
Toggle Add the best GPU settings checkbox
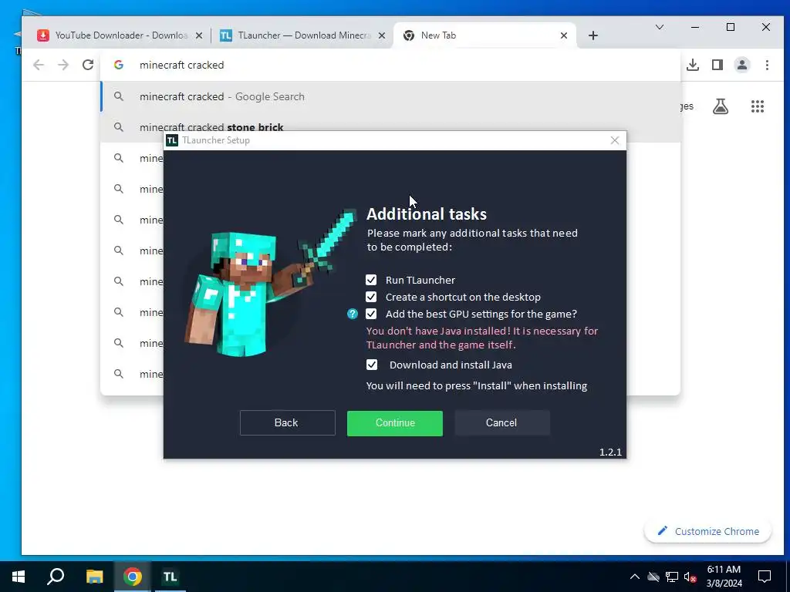click(x=371, y=314)
